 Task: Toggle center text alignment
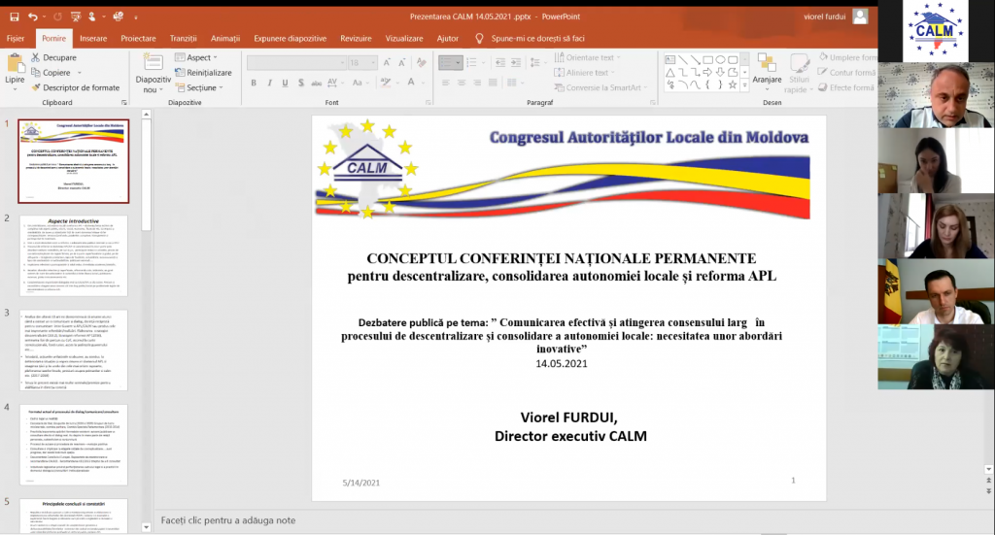click(x=462, y=83)
